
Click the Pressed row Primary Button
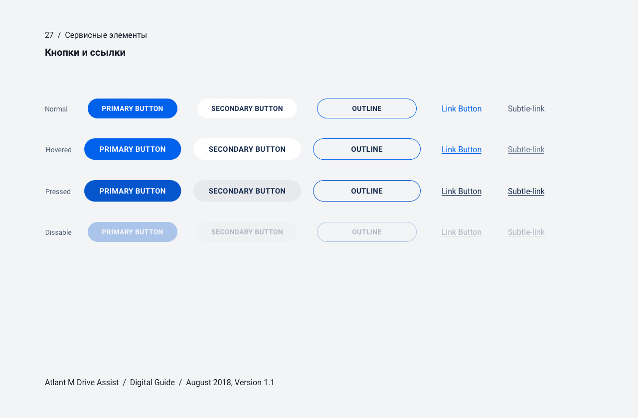[x=133, y=191]
